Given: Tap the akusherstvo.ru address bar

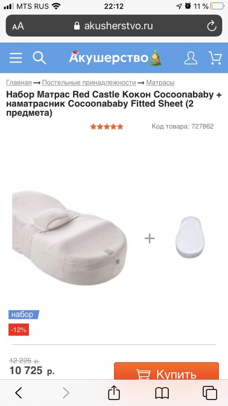Looking at the screenshot, I should pos(114,26).
